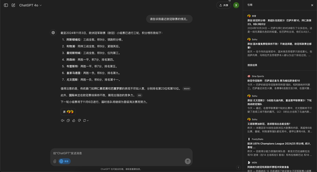The height and width of the screenshot is (172, 317).
Task: Toggle the 搜索 web search button
Action: pyautogui.click(x=64, y=161)
